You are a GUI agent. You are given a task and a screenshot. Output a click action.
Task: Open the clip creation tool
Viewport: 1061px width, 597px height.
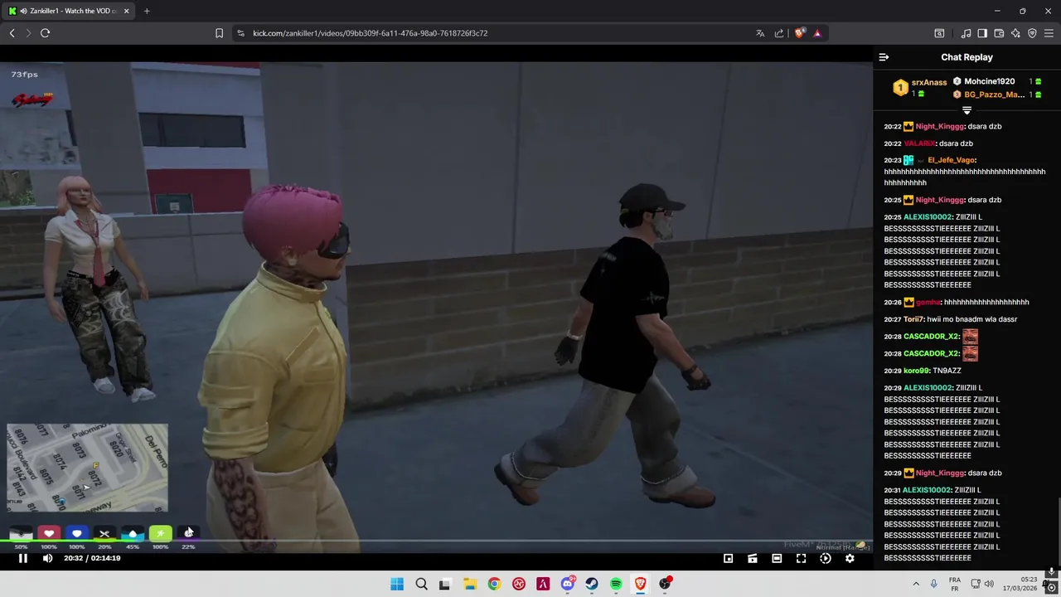(x=752, y=558)
